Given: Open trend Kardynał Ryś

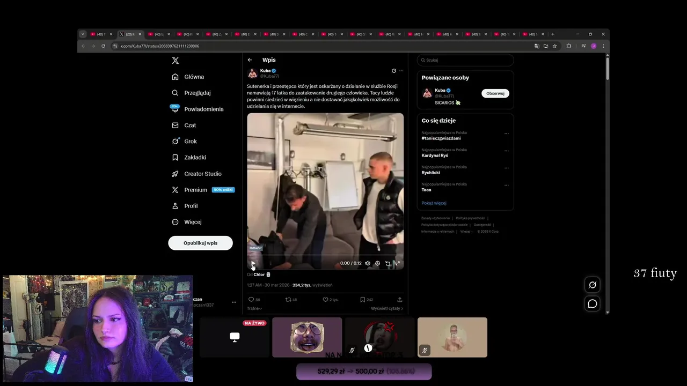Looking at the screenshot, I should click(435, 155).
